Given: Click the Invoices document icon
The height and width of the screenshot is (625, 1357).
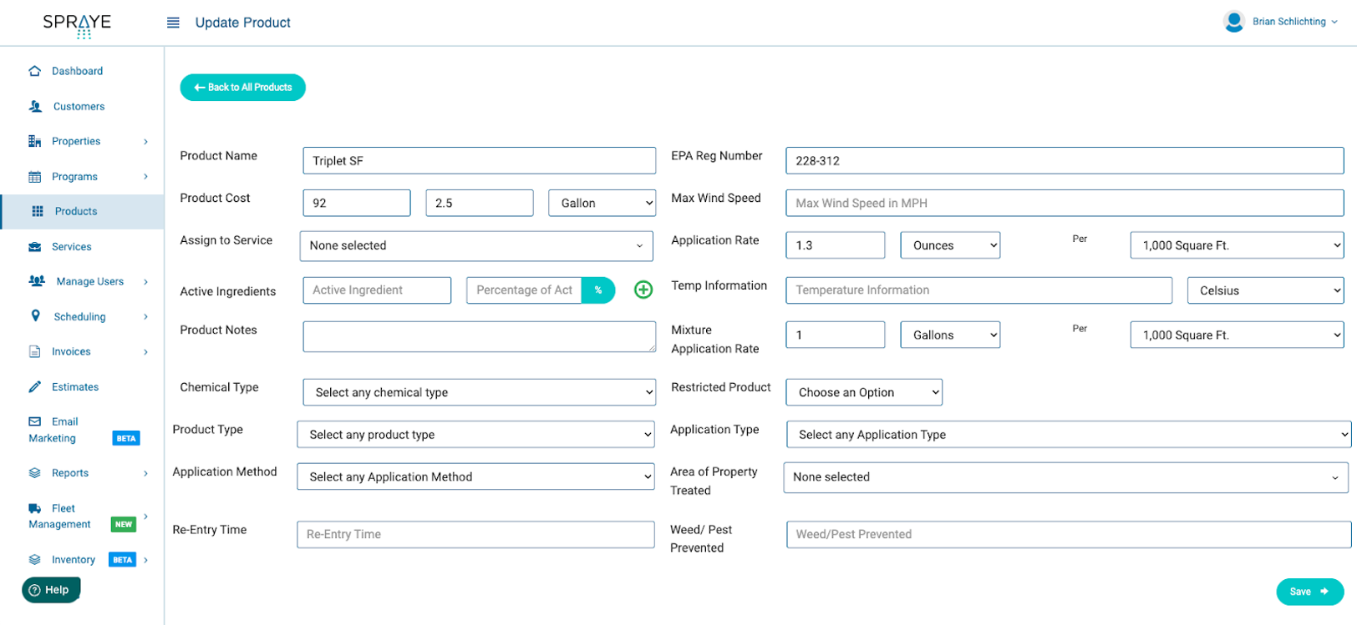Looking at the screenshot, I should (x=34, y=352).
